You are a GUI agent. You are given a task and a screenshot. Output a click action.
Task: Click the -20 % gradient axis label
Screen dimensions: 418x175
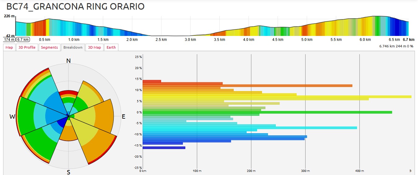coord(138,156)
